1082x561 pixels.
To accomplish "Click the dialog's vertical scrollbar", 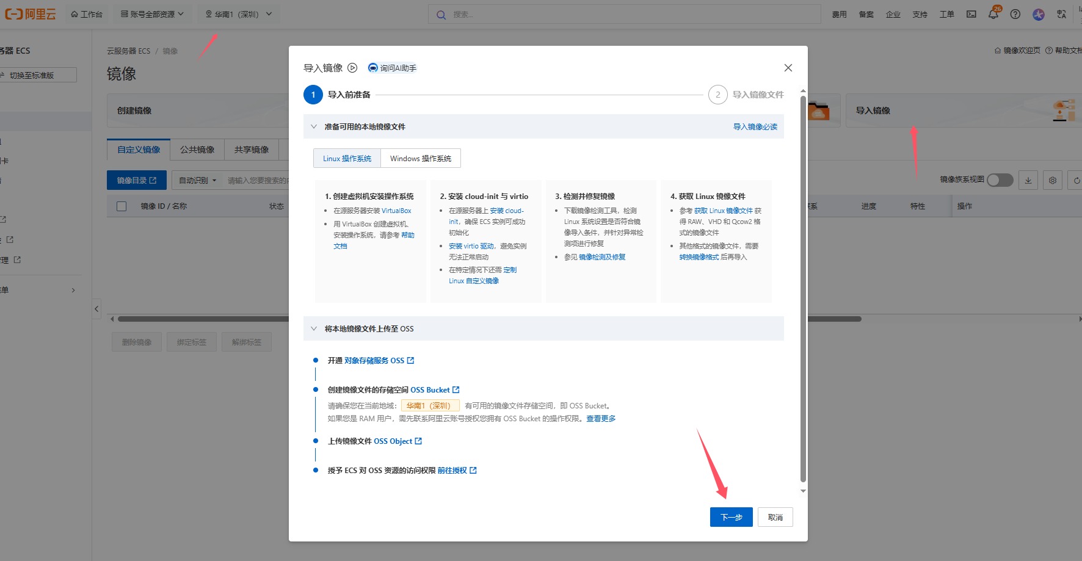I will [803, 288].
